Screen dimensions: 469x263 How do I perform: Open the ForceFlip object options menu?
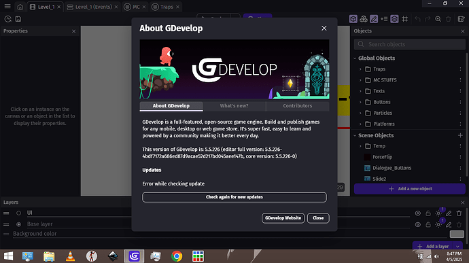pos(460,157)
